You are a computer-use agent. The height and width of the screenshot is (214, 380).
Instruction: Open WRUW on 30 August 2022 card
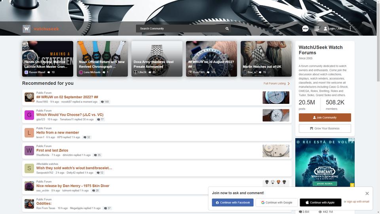(x=211, y=59)
